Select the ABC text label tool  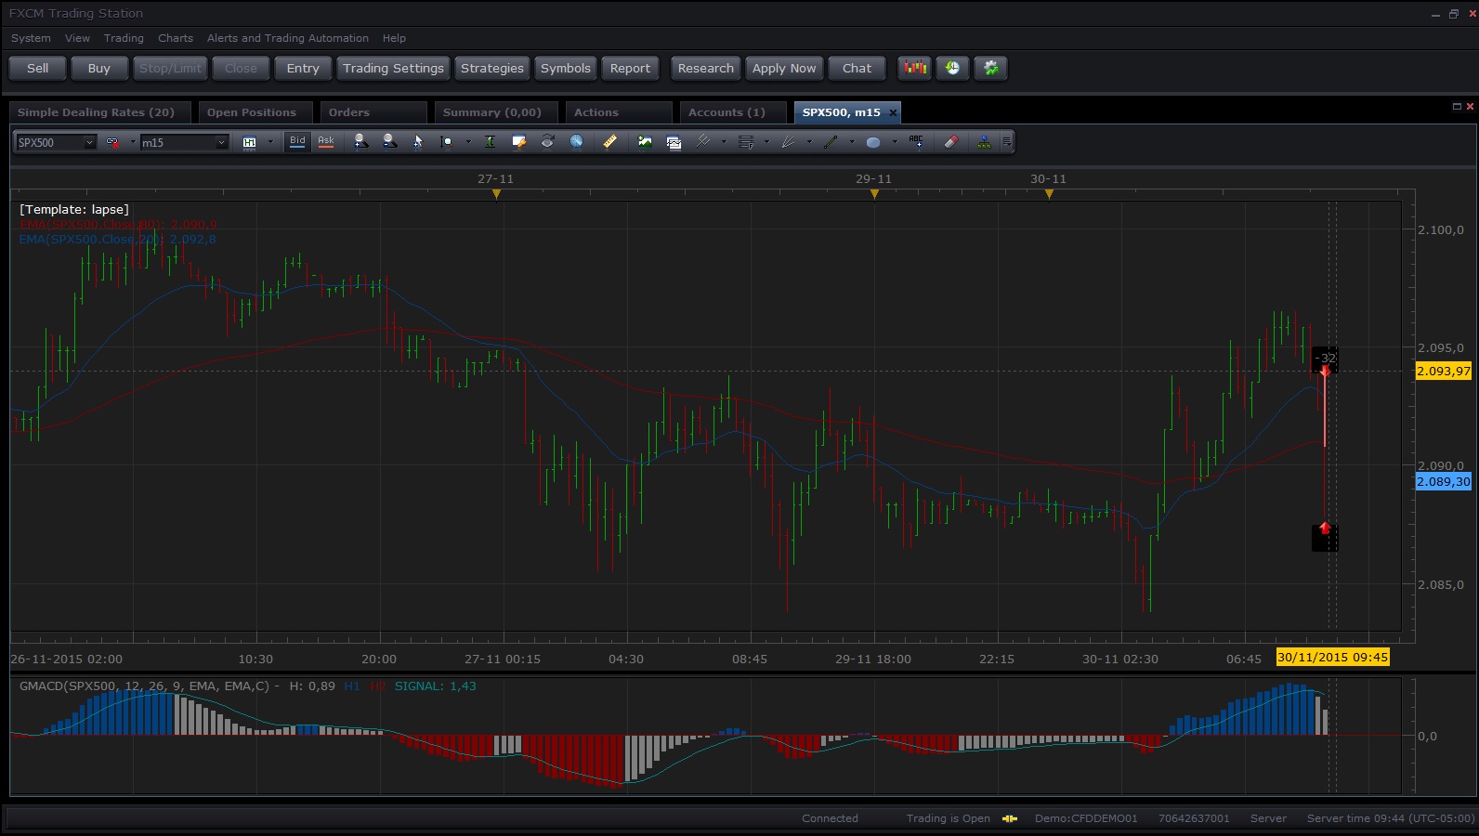coord(916,141)
